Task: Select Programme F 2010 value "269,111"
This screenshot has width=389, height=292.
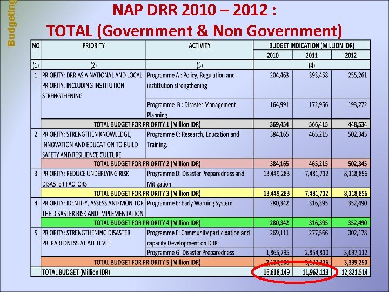Action: [x=279, y=233]
